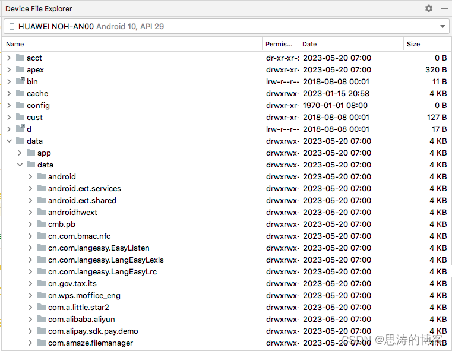452x351 pixels.
Task: Click the 127 B size of cust
Action: tap(437, 117)
